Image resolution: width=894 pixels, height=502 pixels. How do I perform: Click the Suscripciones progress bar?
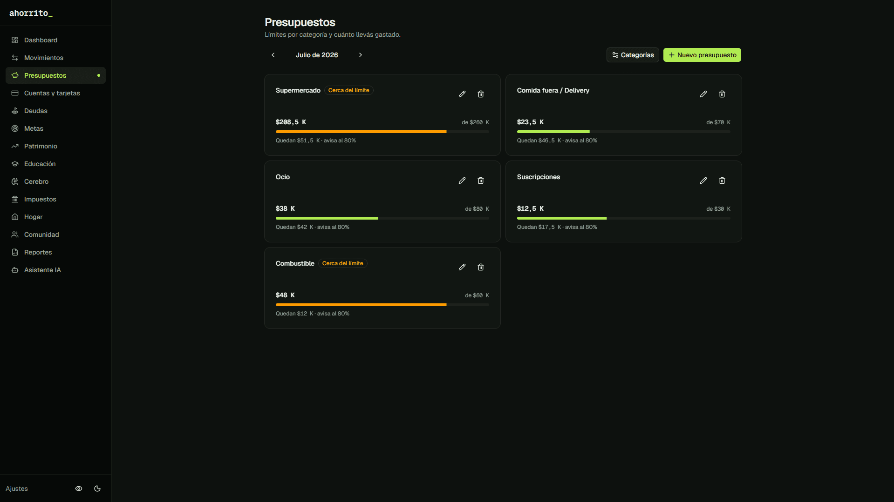point(624,218)
